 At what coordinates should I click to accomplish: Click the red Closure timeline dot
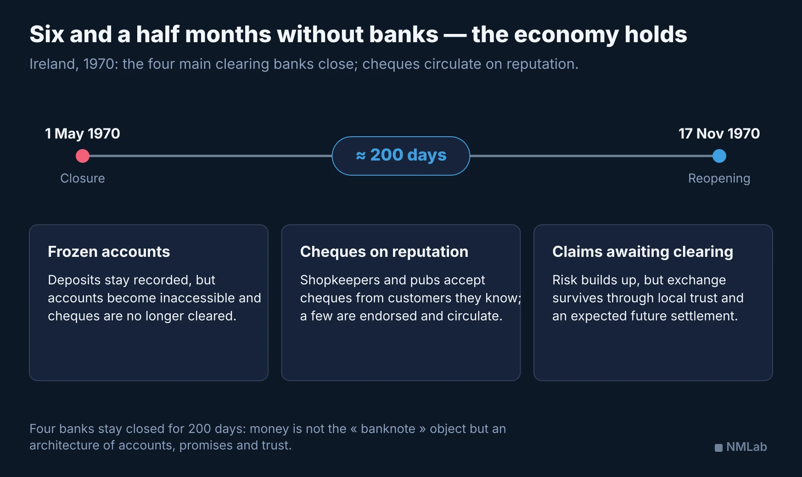pos(83,156)
